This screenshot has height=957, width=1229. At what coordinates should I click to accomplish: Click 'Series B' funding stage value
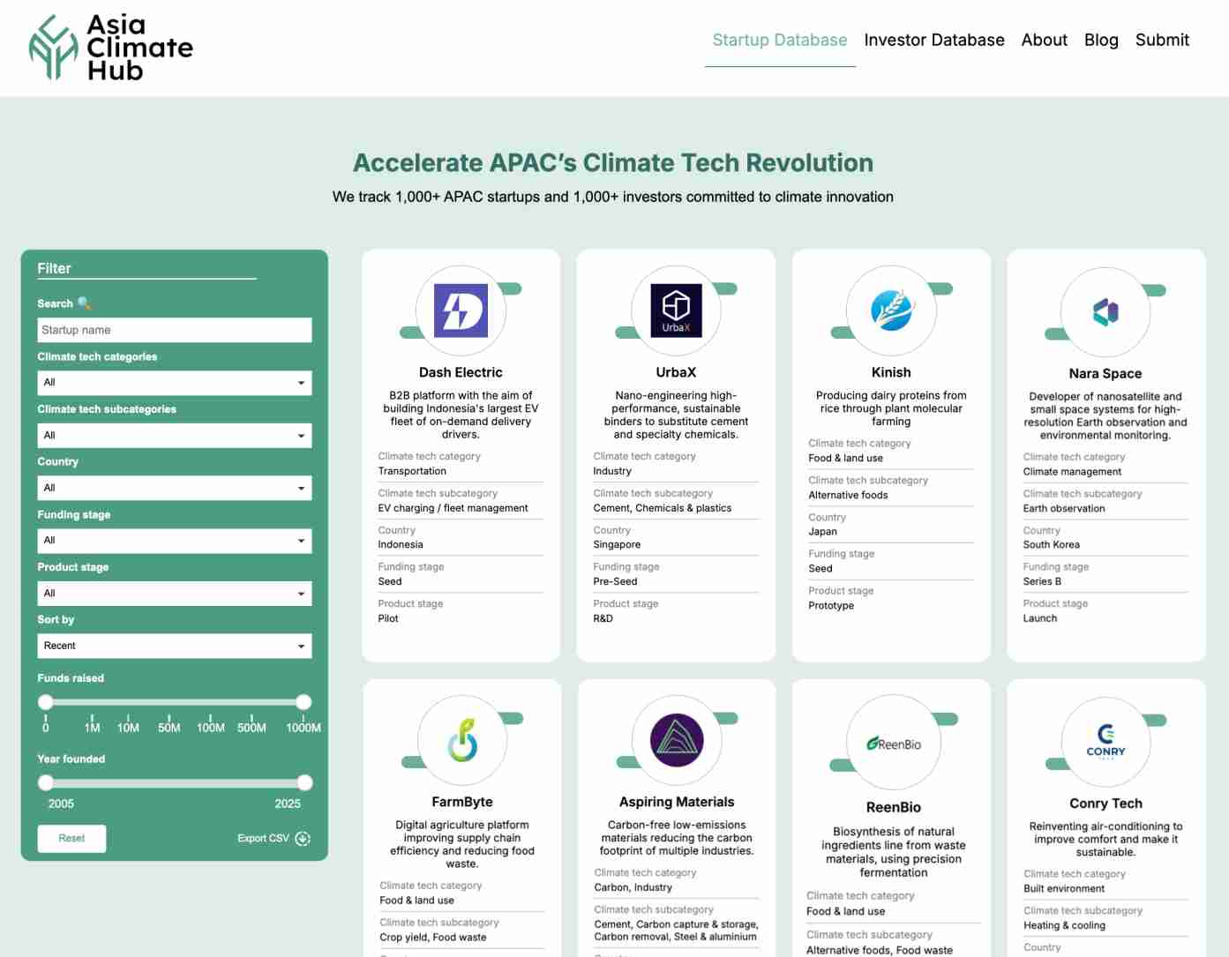tap(1042, 581)
